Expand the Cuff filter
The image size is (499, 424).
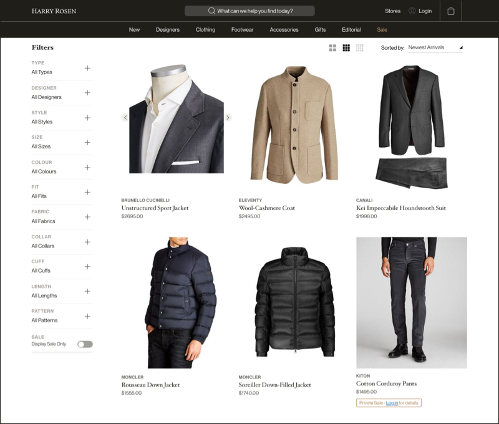[87, 266]
